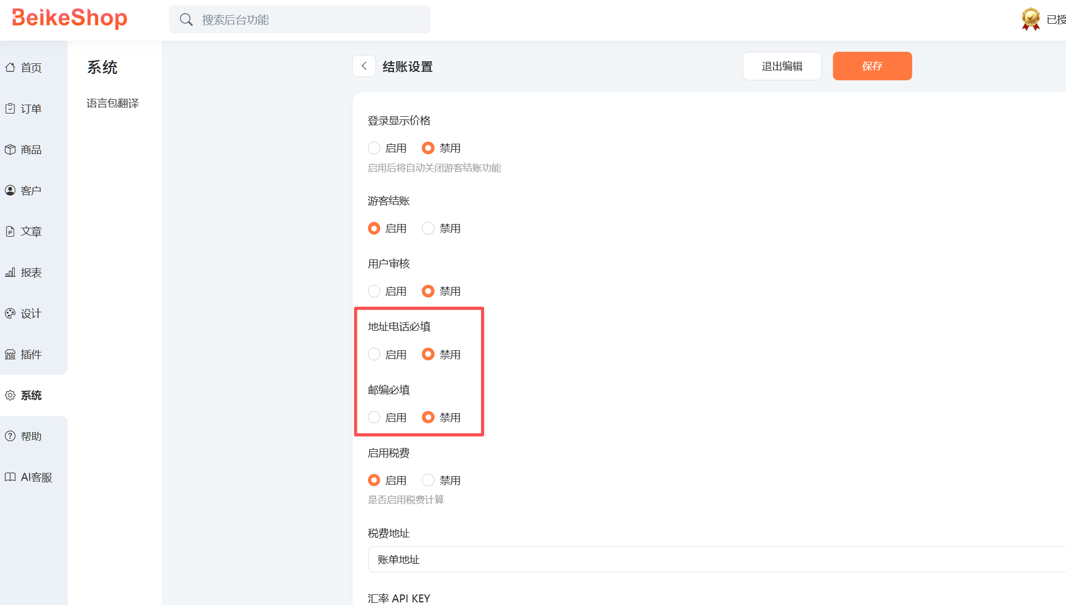Open 订单 orders clipboard icon
1066x605 pixels.
10,108
